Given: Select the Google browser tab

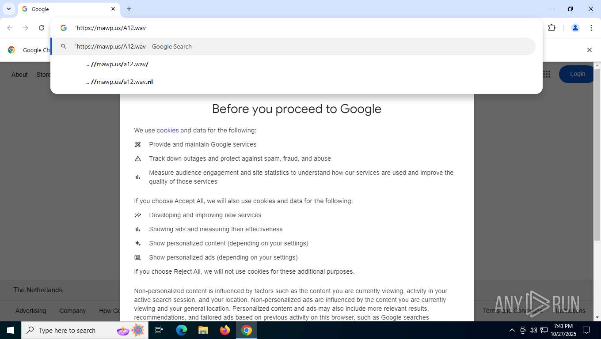Looking at the screenshot, I should (x=68, y=9).
